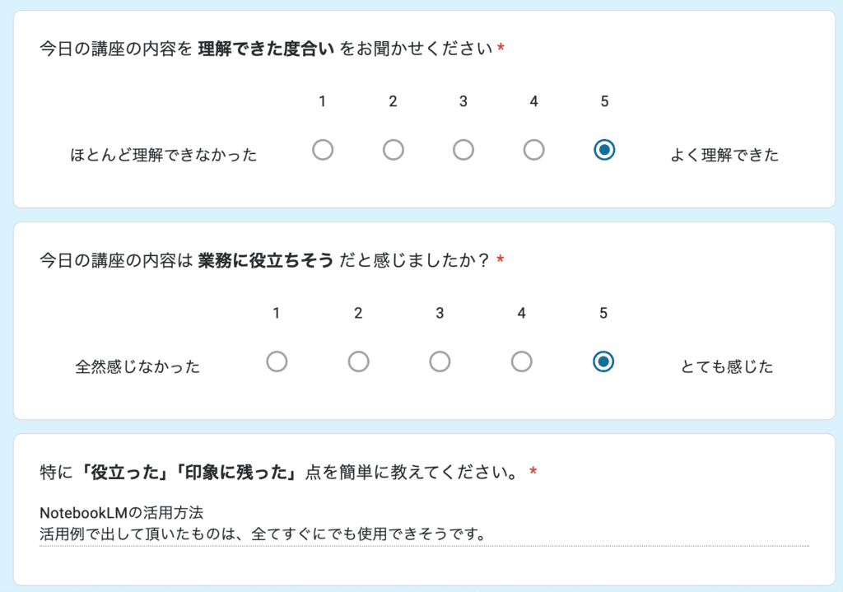Click the 理解できた度合い question title
The image size is (843, 592).
263,48
